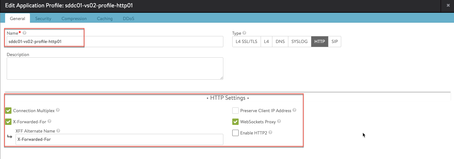Click help icon beside Type label
Viewport: 454px width, 159px height.
point(244,33)
